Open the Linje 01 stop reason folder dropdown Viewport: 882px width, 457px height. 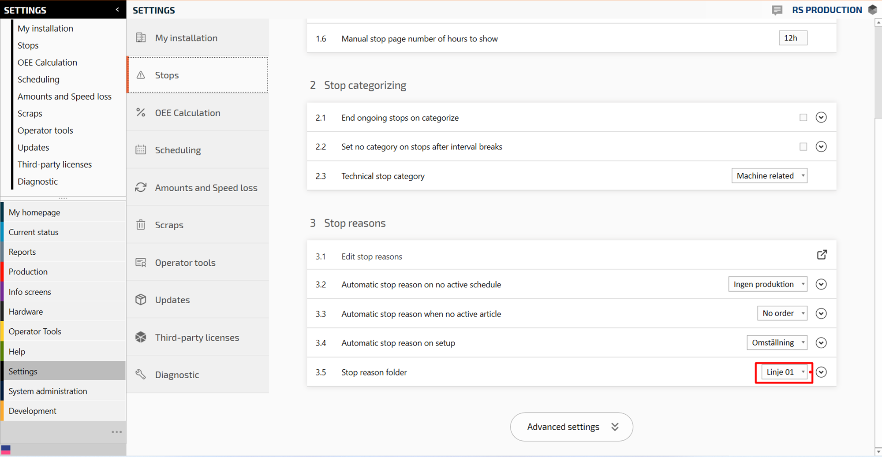tap(784, 372)
